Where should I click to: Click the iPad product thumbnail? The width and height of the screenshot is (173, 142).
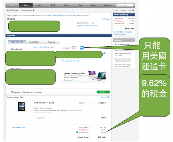(22, 106)
